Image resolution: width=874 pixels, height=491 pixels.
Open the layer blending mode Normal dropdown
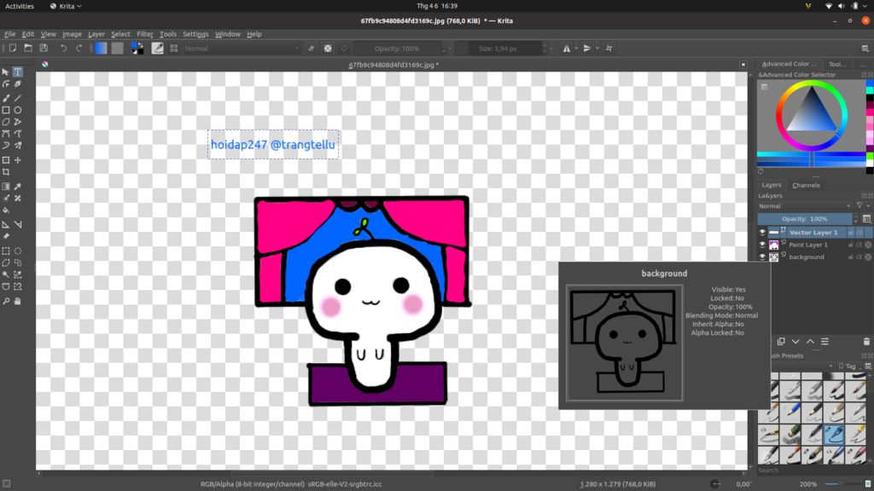[x=804, y=206]
